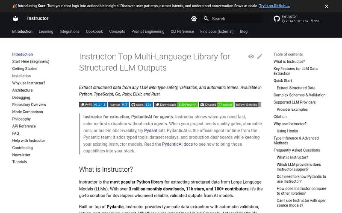The image size is (342, 213).
Task: Follow the PydanticAI docs link
Action: (177, 144)
